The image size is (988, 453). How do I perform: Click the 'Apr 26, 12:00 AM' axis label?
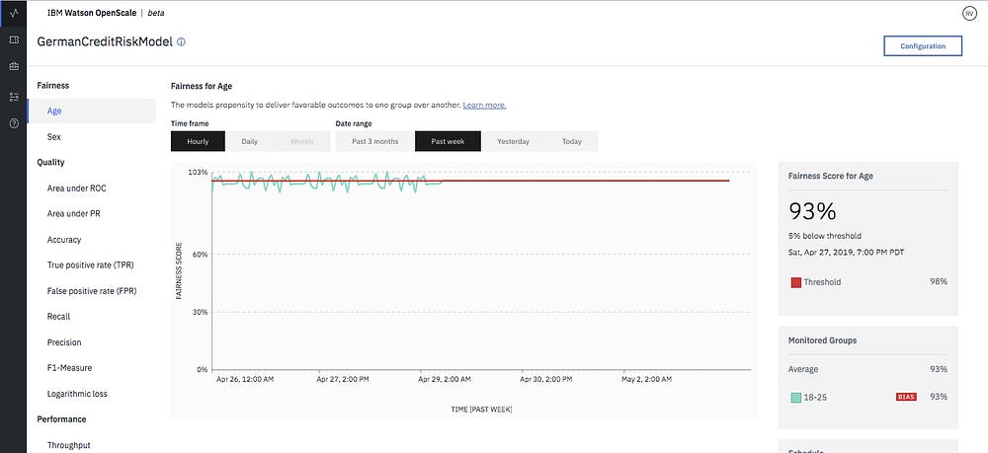244,379
